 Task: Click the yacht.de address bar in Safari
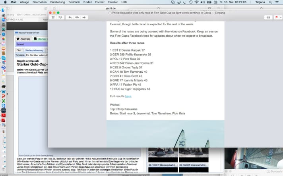point(110,8)
